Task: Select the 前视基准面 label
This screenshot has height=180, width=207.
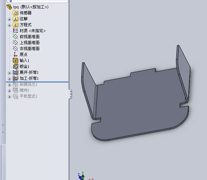Action: click(30, 37)
